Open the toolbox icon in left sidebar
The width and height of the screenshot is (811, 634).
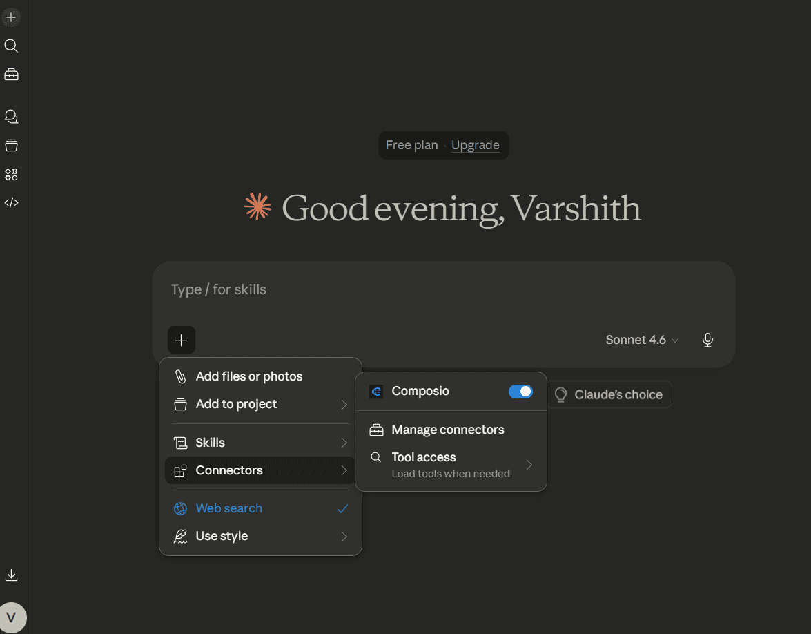point(11,75)
